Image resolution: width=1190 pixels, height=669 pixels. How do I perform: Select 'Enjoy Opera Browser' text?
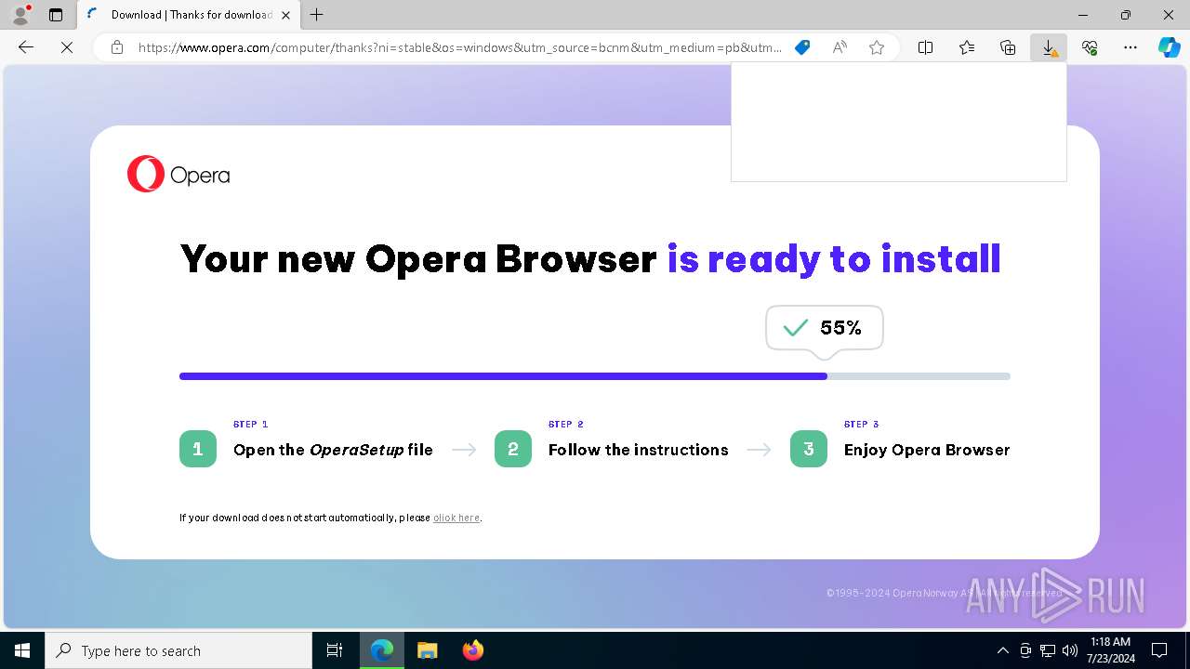point(927,450)
